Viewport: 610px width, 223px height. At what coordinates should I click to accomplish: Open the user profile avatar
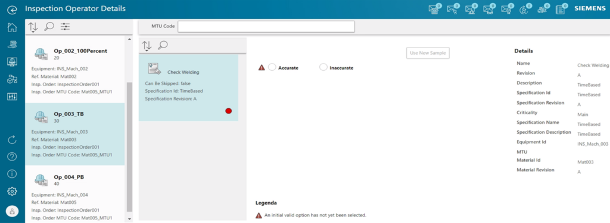coord(12,211)
